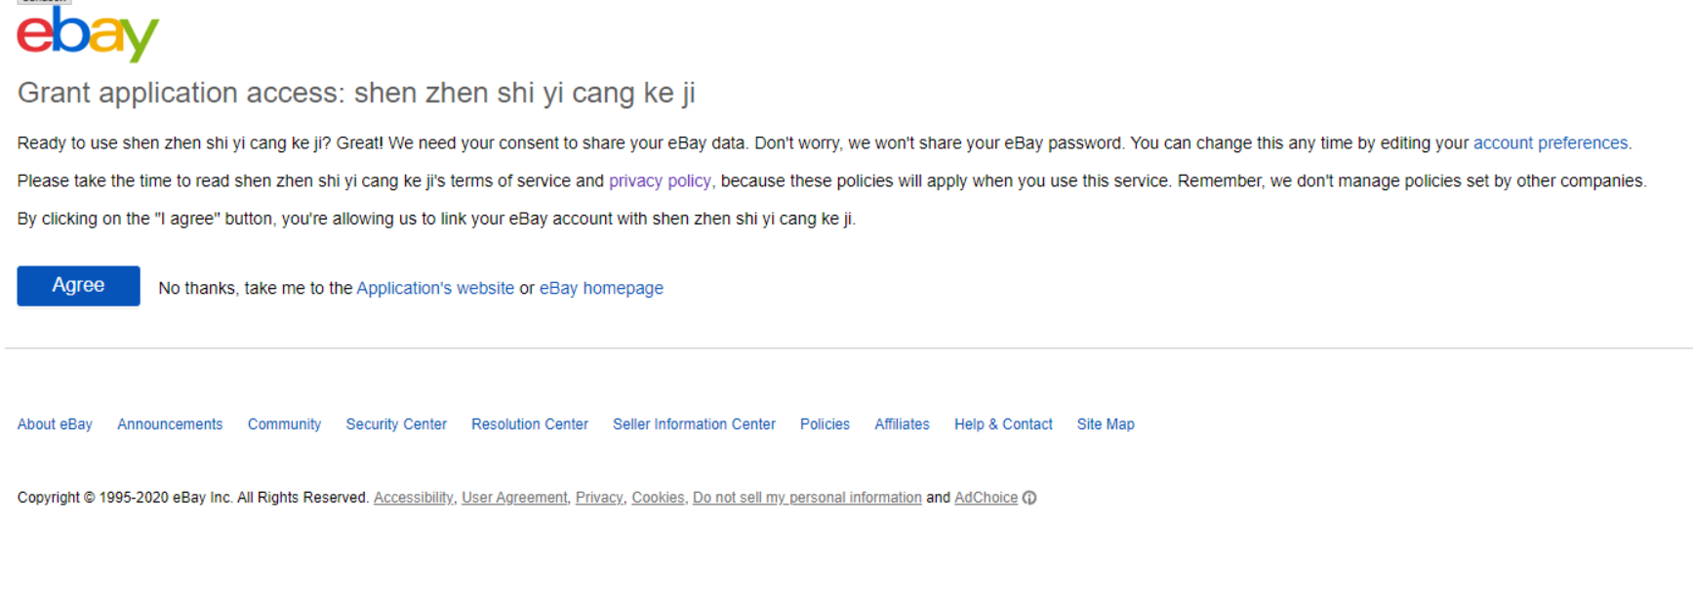Visit the Community footer link
Screen dimensions: 1693x605
click(284, 424)
